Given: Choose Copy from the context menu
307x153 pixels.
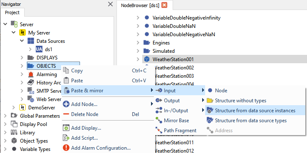Looking at the screenshot, I should tap(108, 70).
